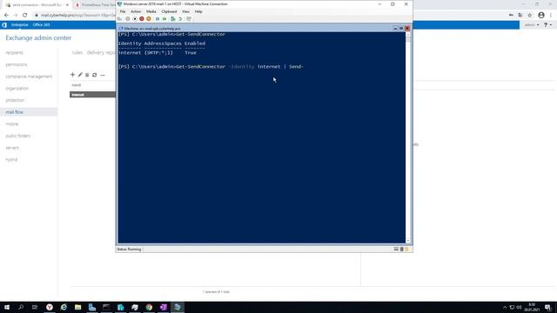Open Media menu in Virtual Machine Connection
This screenshot has height=313, width=557.
[x=151, y=11]
